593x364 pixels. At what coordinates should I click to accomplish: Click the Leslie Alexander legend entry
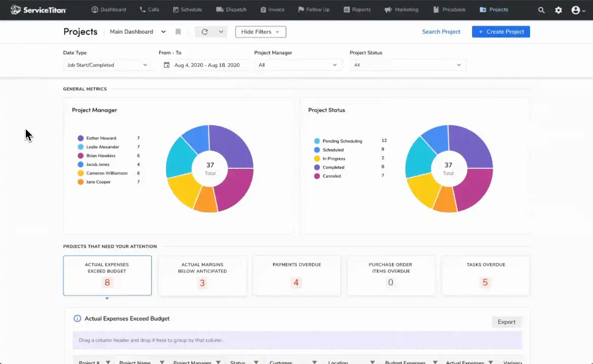click(103, 147)
